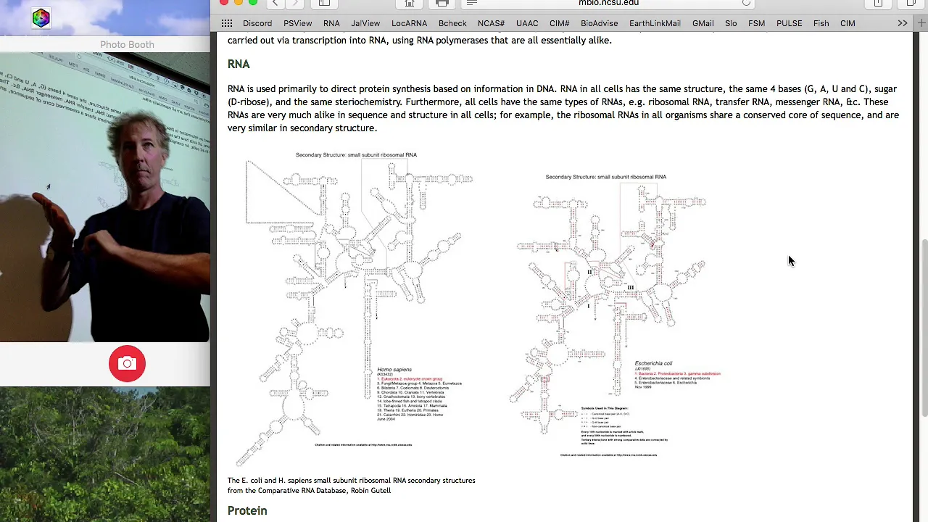Show all tabs with the tab overview button
The width and height of the screenshot is (928, 522).
coord(911,4)
